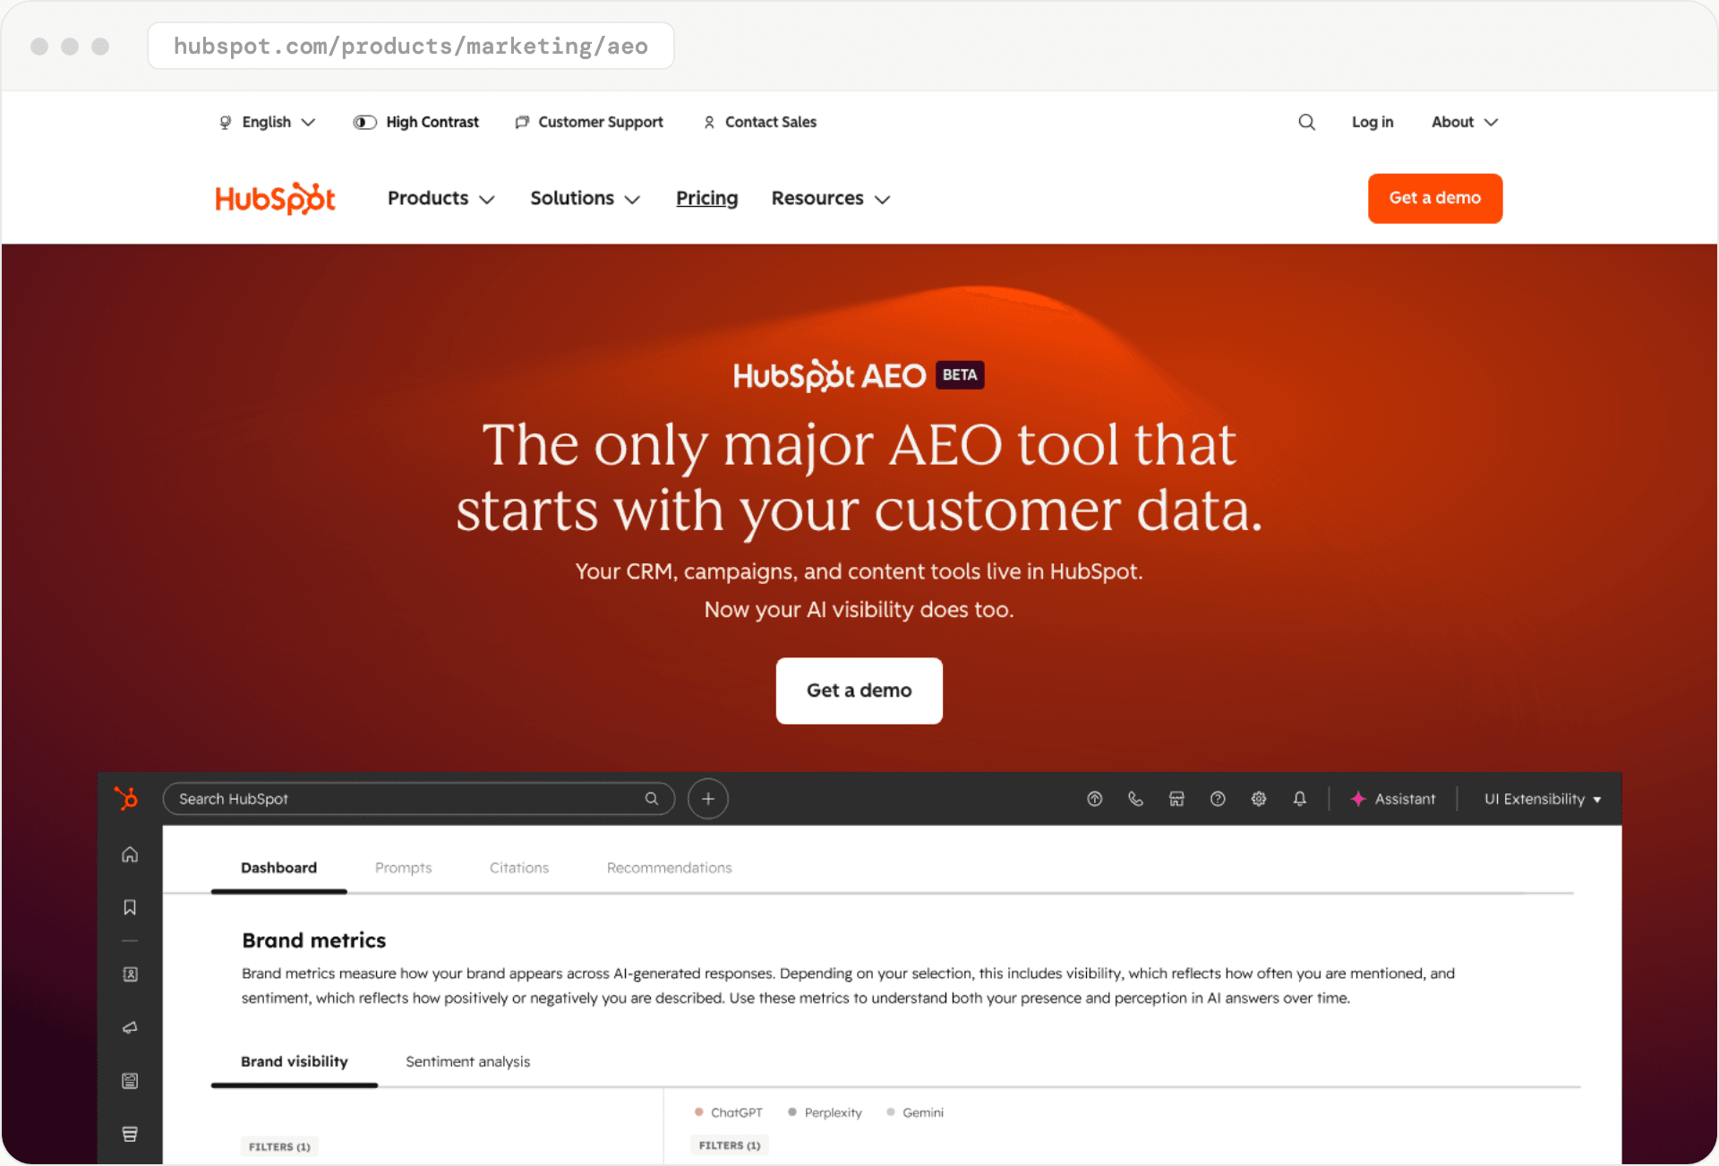Click the globe icon beside English
This screenshot has width=1719, height=1166.
[226, 122]
